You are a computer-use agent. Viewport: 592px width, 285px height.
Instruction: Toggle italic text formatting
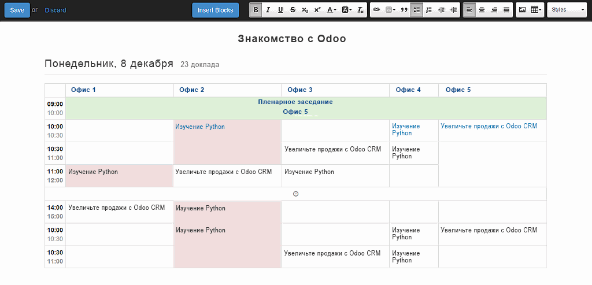268,10
